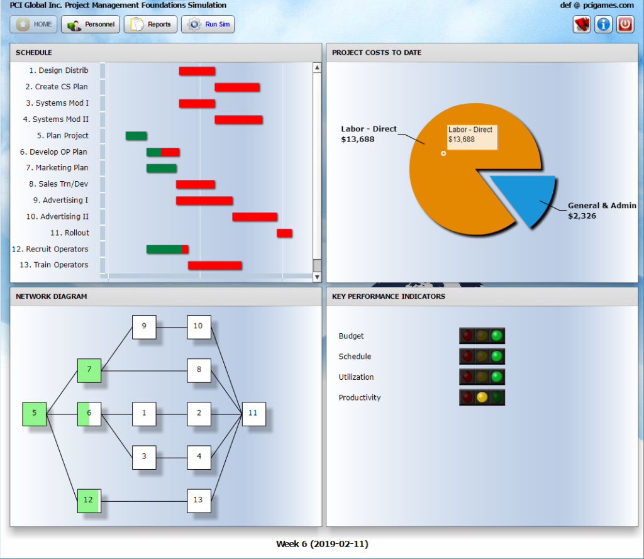Click the green Plan Project Gantt bar

[136, 136]
